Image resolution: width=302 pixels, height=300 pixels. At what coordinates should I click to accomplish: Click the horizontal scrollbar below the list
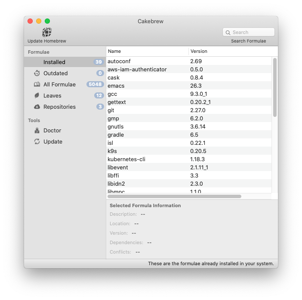coord(174,196)
